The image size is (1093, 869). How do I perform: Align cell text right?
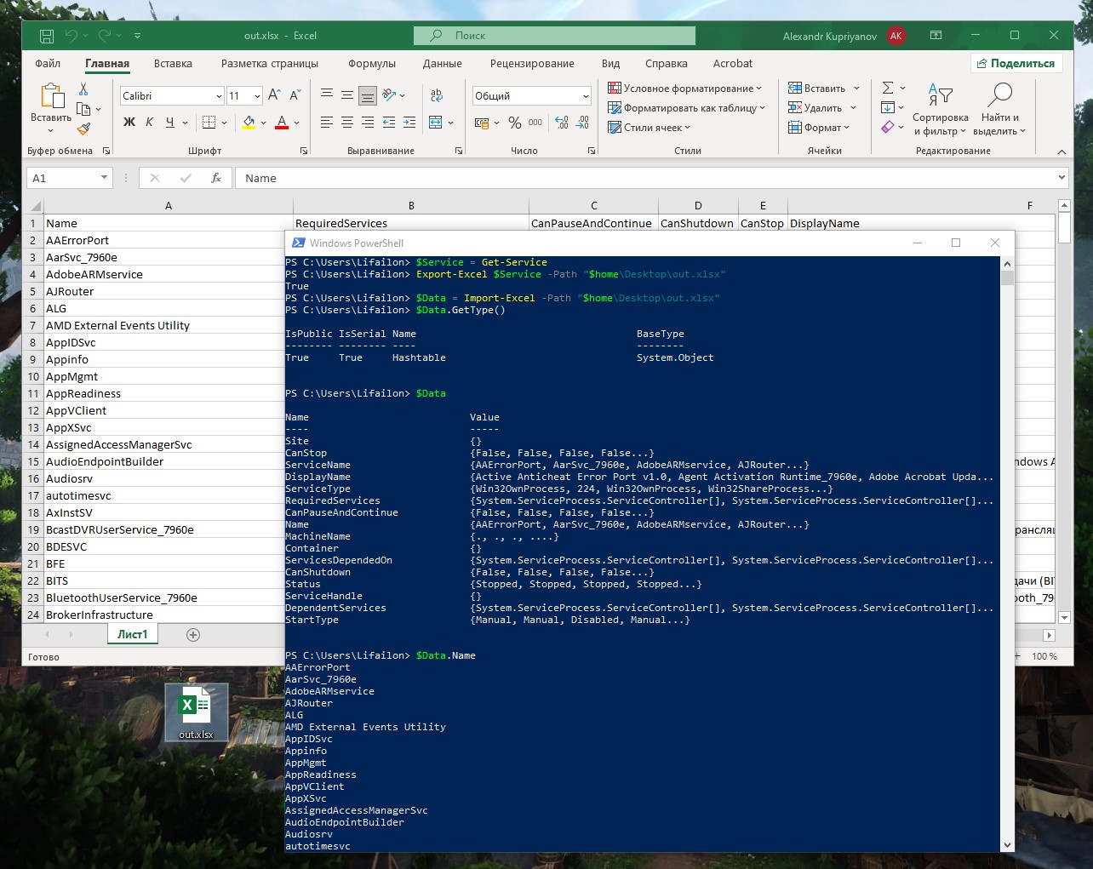tap(368, 123)
